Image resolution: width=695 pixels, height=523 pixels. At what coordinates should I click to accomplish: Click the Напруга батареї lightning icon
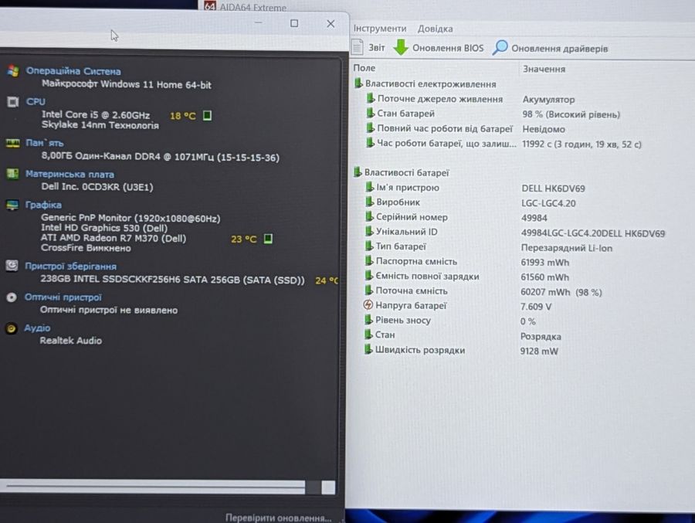click(368, 305)
